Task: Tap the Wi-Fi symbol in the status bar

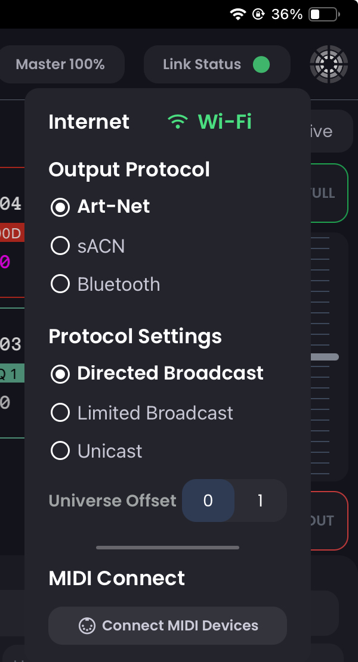Action: click(239, 13)
